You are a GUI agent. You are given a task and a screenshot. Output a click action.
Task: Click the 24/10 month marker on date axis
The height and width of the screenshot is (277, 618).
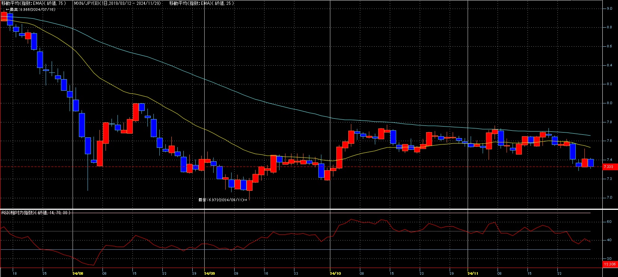click(x=336, y=273)
